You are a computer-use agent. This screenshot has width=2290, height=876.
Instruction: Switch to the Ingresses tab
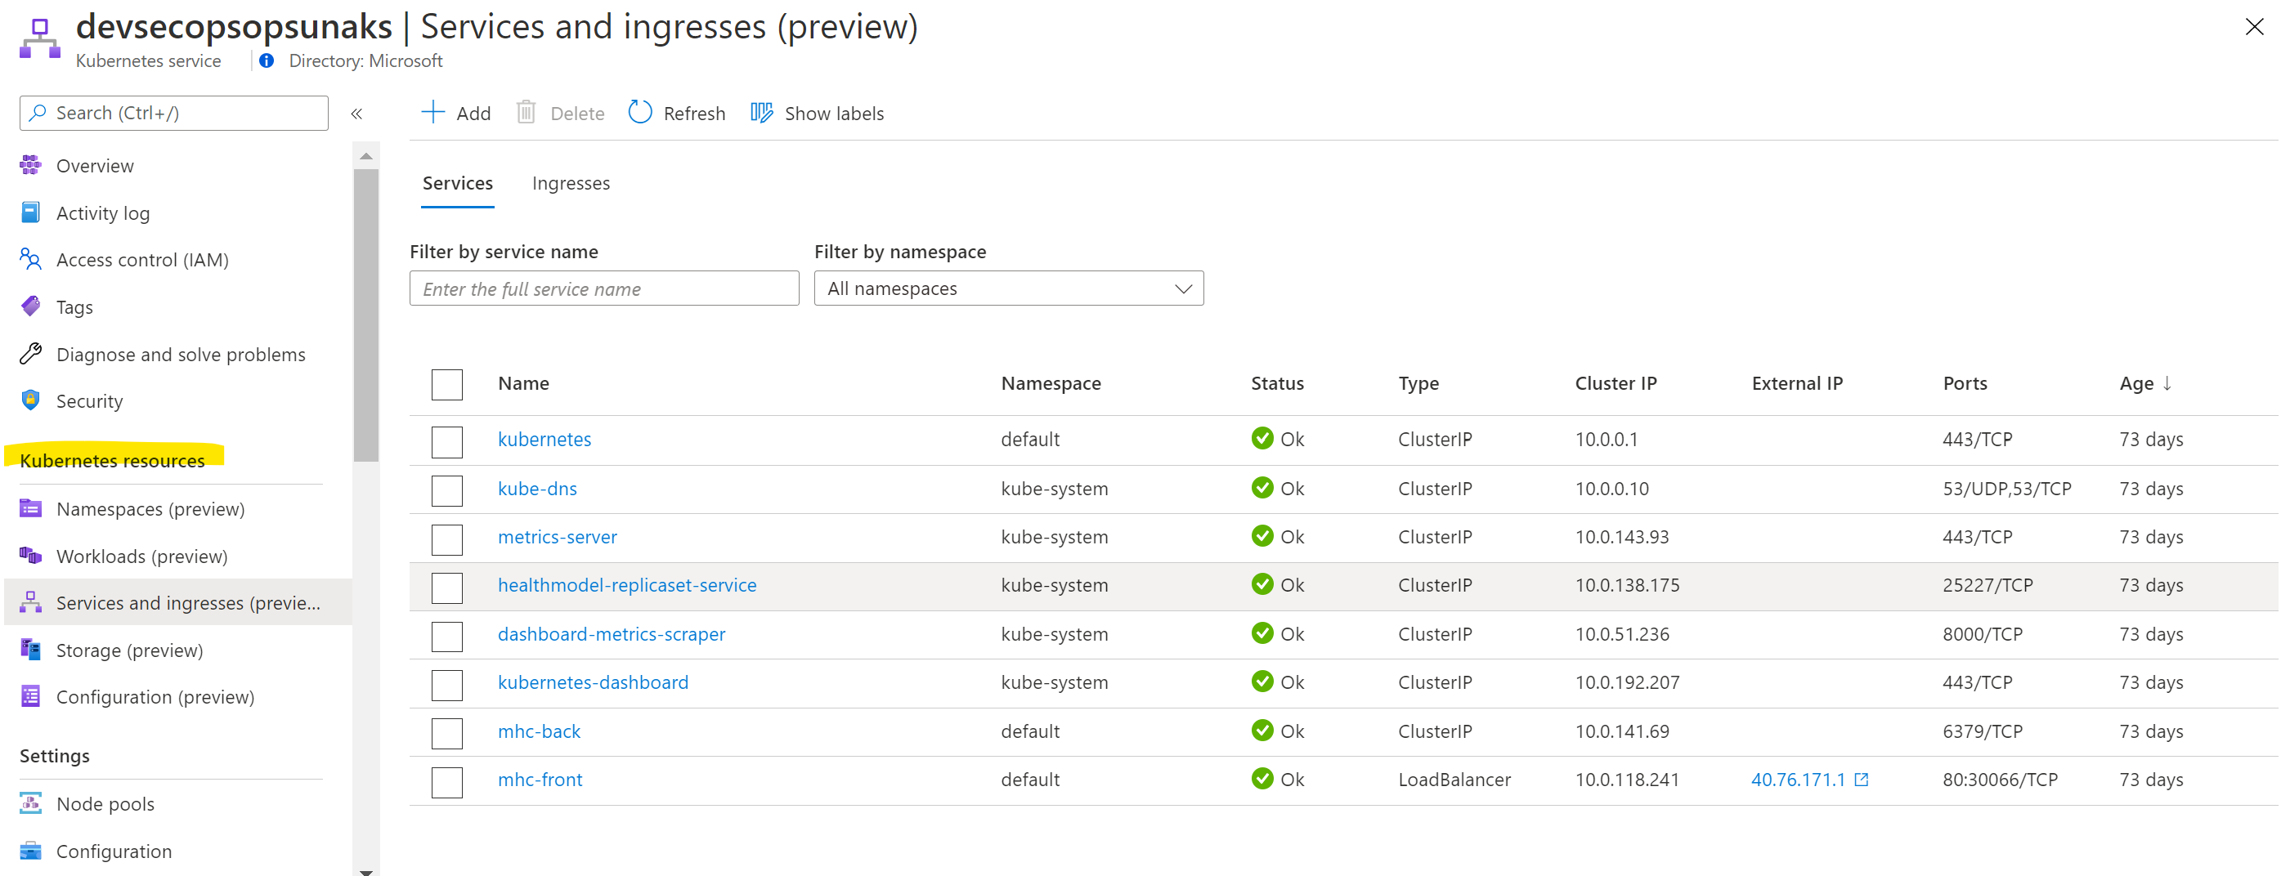pos(571,183)
